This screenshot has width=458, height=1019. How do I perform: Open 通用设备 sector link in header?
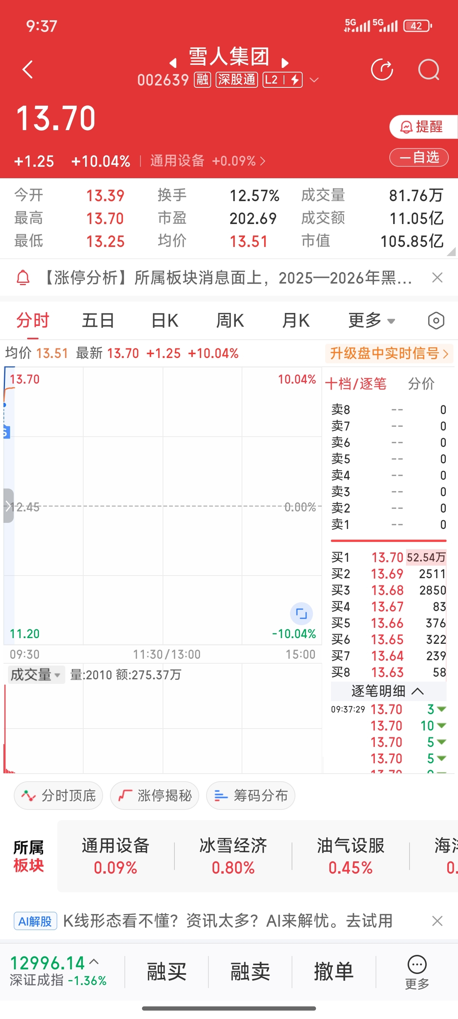[x=207, y=161]
